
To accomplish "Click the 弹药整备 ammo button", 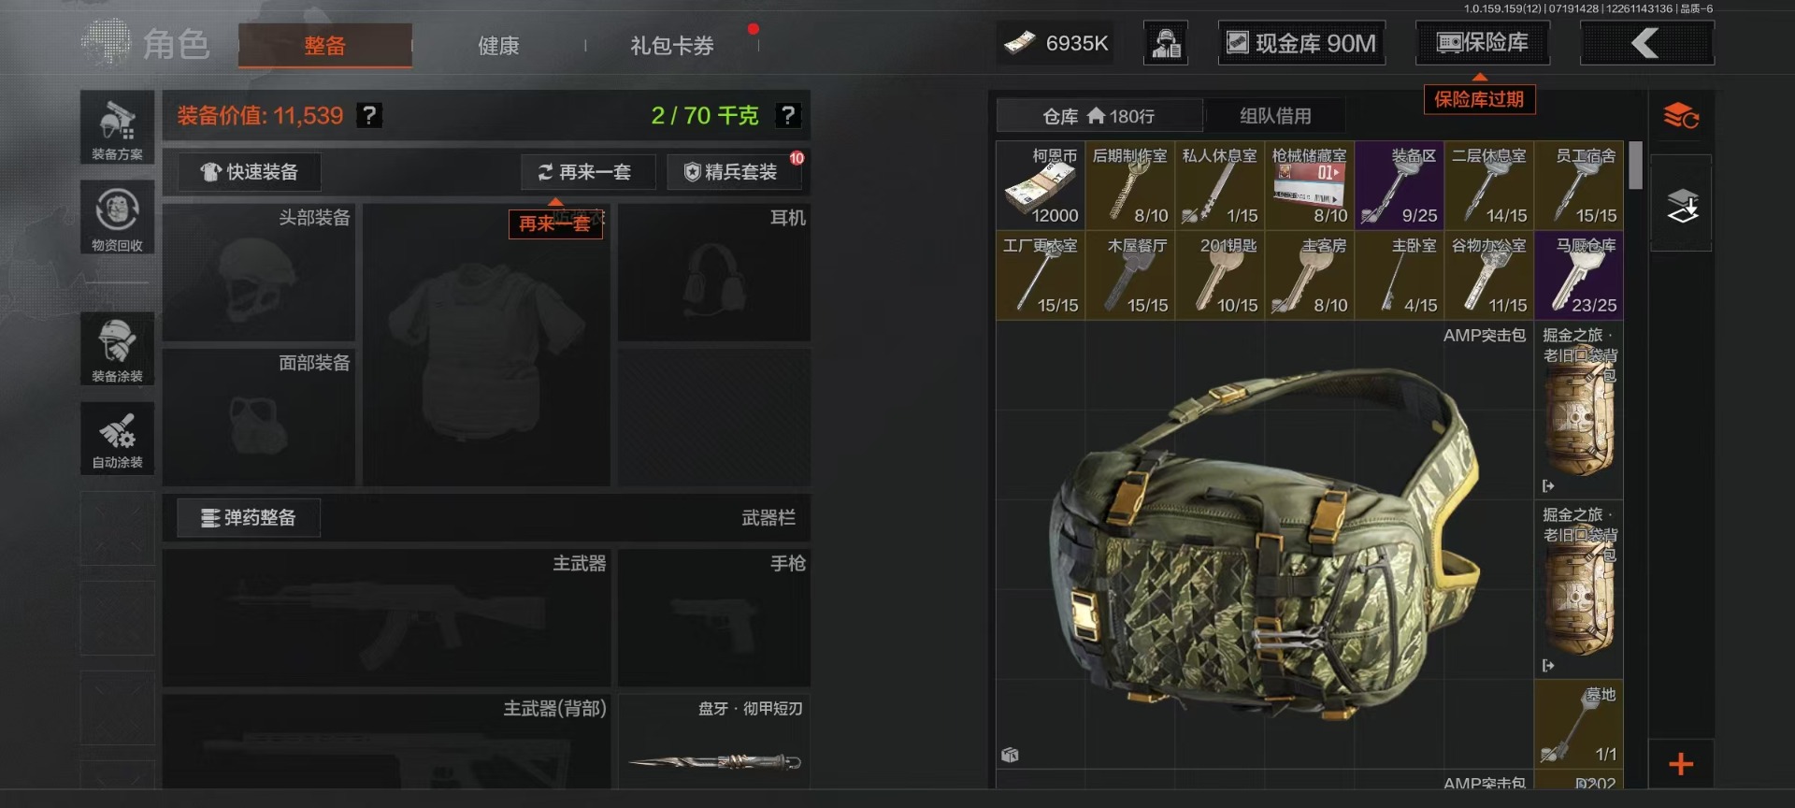I will [x=249, y=518].
